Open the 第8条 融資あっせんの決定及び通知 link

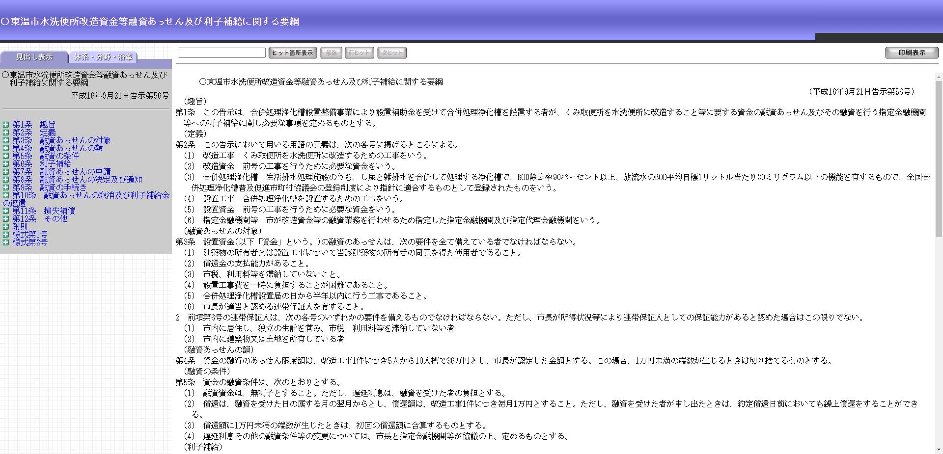(x=77, y=180)
